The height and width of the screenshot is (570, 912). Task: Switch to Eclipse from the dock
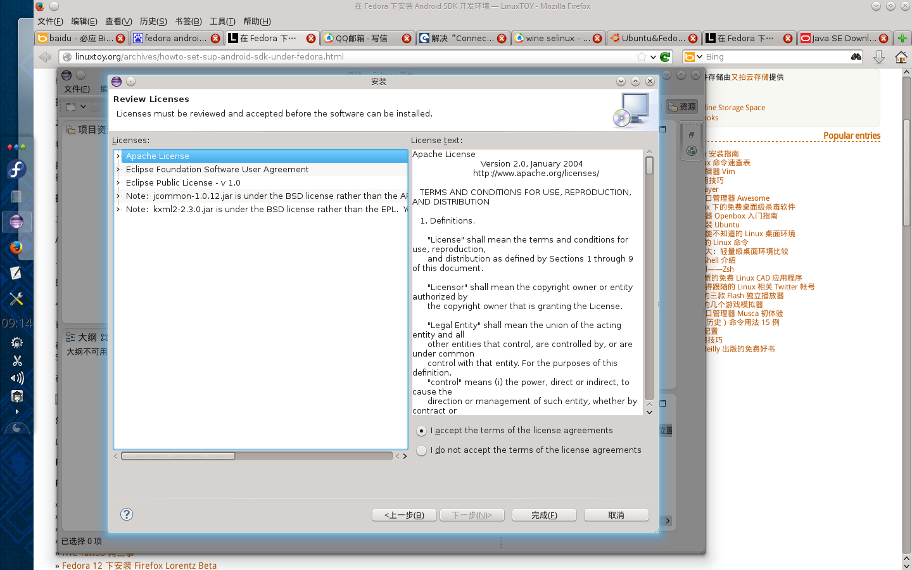[16, 222]
